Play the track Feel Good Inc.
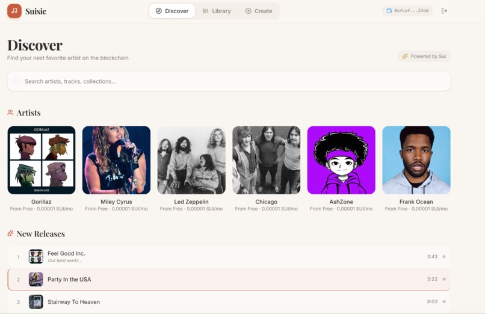This screenshot has width=485, height=314. click(x=67, y=253)
